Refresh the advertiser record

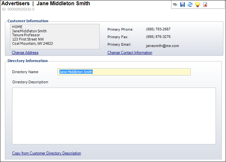coord(190,5)
